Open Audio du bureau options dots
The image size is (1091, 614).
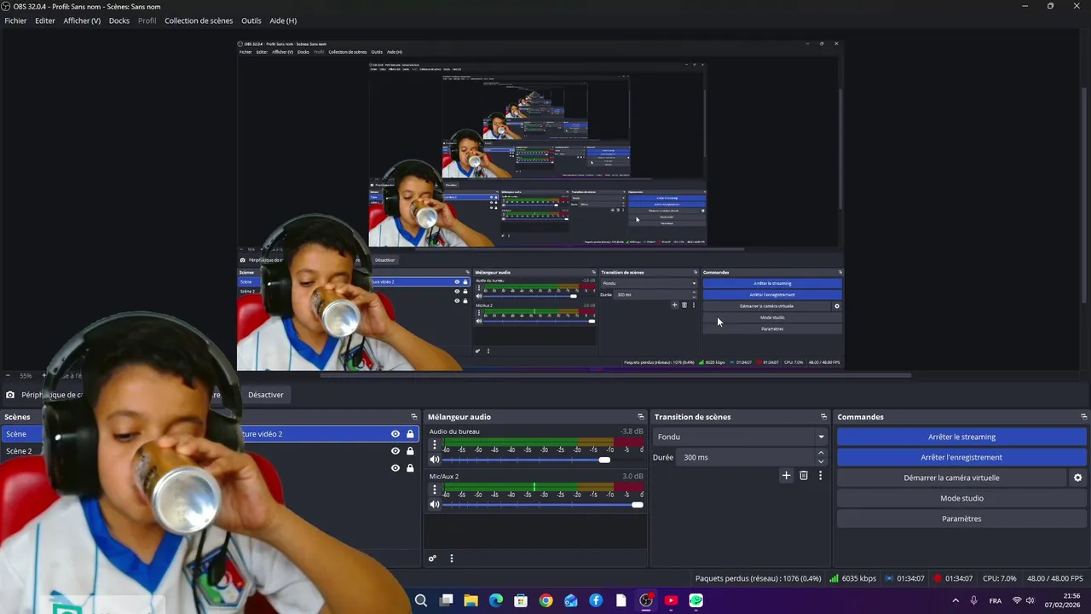pos(435,444)
